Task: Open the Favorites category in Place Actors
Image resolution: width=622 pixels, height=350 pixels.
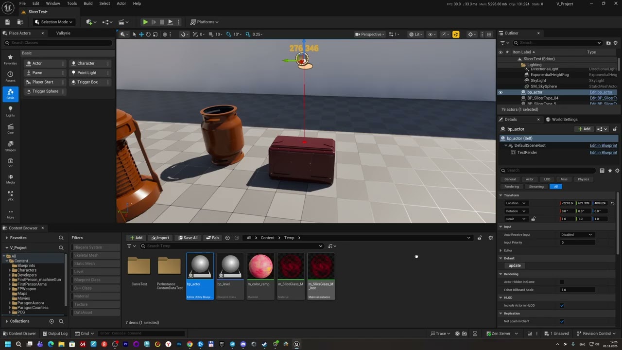Action: coord(10,59)
